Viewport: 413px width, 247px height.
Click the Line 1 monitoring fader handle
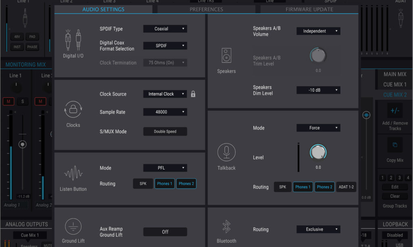click(x=23, y=144)
